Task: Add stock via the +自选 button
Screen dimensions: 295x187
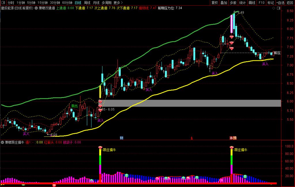Action: [x=280, y=3]
